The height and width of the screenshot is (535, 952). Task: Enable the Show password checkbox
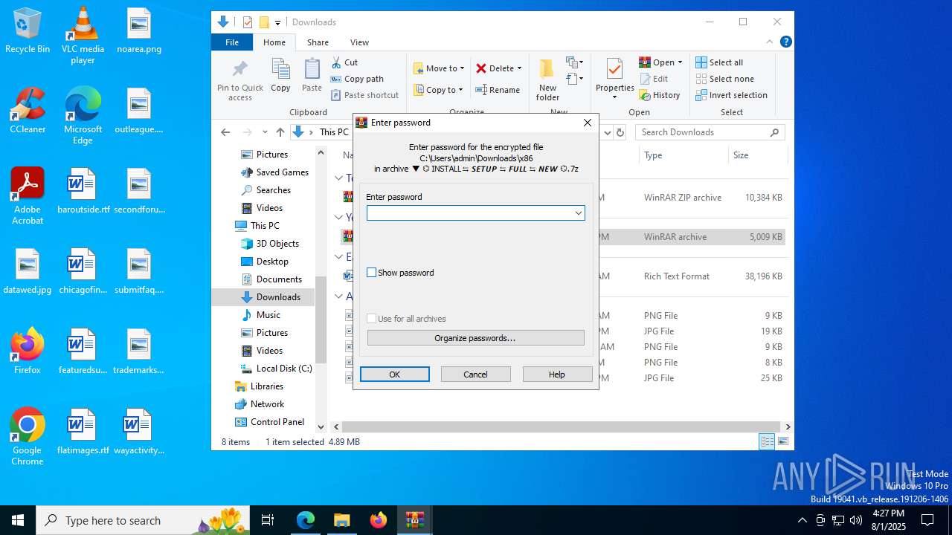pyautogui.click(x=372, y=273)
